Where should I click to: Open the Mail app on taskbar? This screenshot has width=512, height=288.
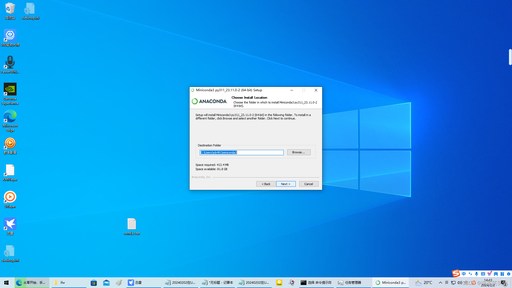tap(106, 283)
